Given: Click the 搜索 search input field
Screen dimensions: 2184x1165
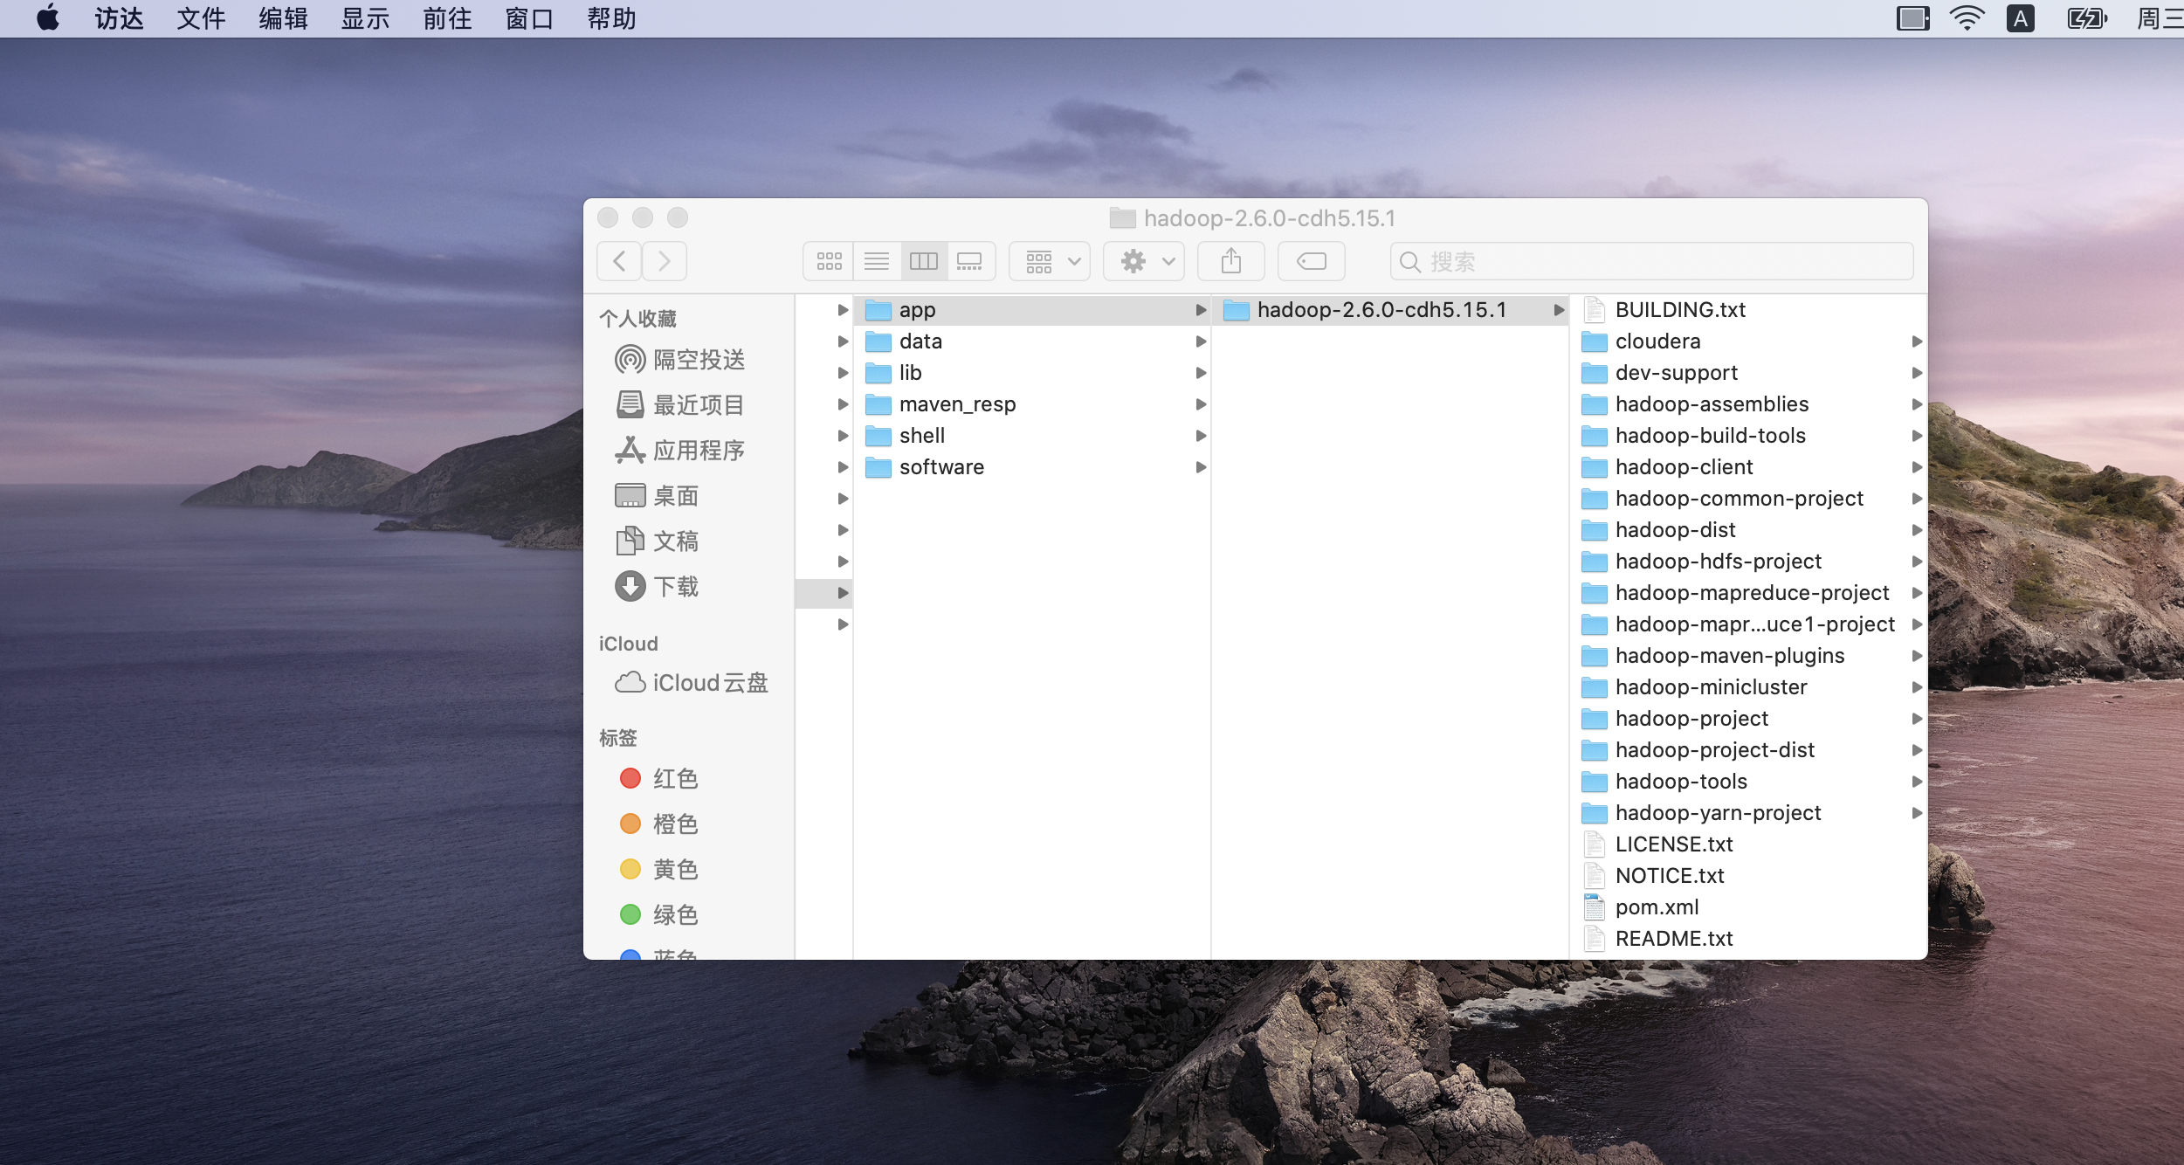Looking at the screenshot, I should [x=1651, y=260].
